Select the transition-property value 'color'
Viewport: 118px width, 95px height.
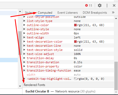click(x=78, y=66)
